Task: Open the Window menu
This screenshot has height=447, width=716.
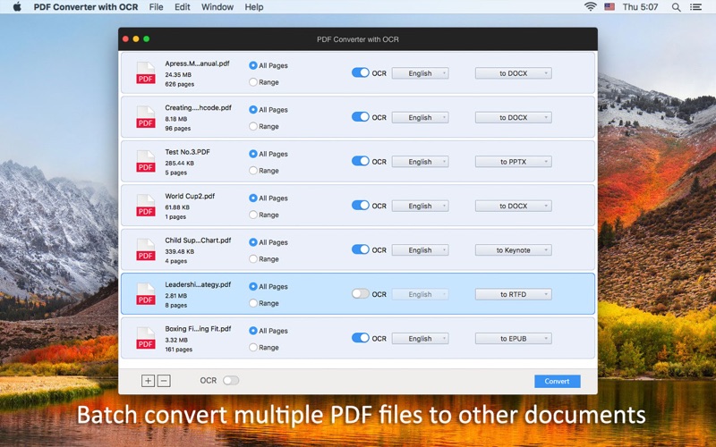Action: [x=217, y=7]
